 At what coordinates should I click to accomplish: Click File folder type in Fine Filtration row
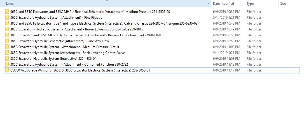point(254,17)
